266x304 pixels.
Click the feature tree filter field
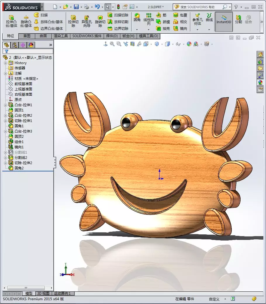tap(28, 51)
